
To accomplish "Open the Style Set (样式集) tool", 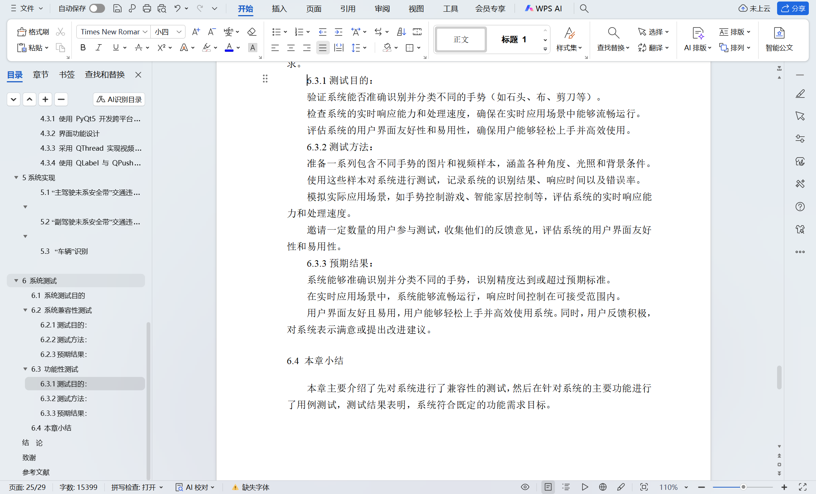I will pos(569,39).
